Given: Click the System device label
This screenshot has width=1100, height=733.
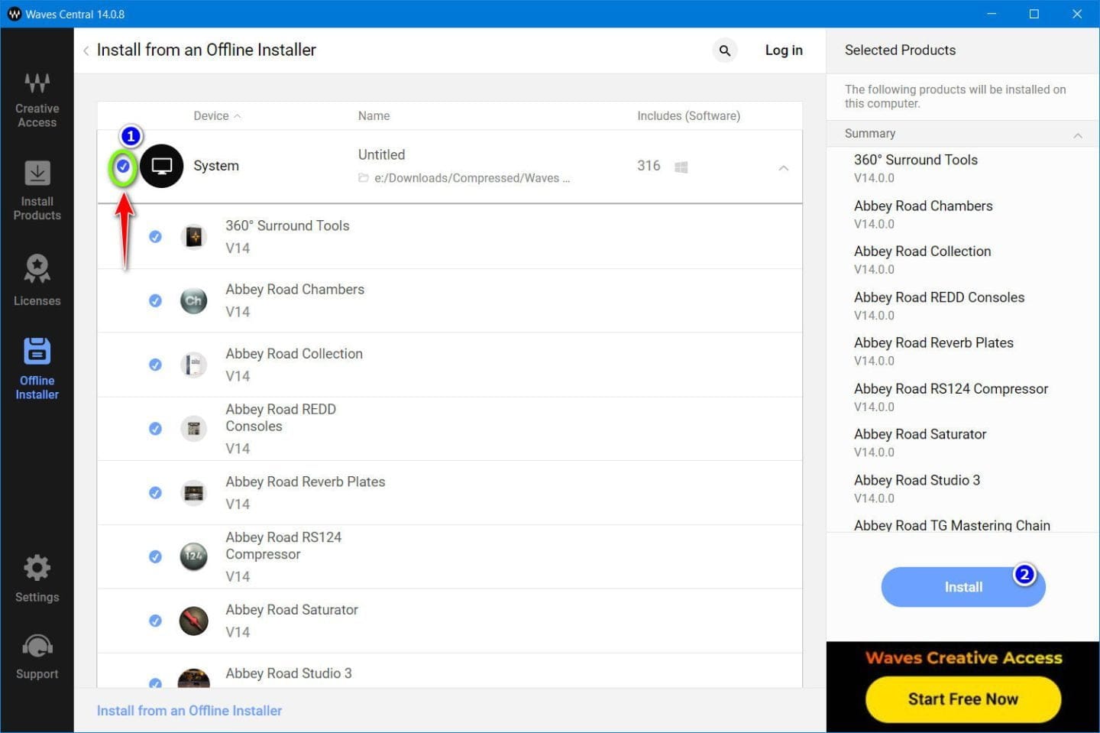Looking at the screenshot, I should [216, 166].
